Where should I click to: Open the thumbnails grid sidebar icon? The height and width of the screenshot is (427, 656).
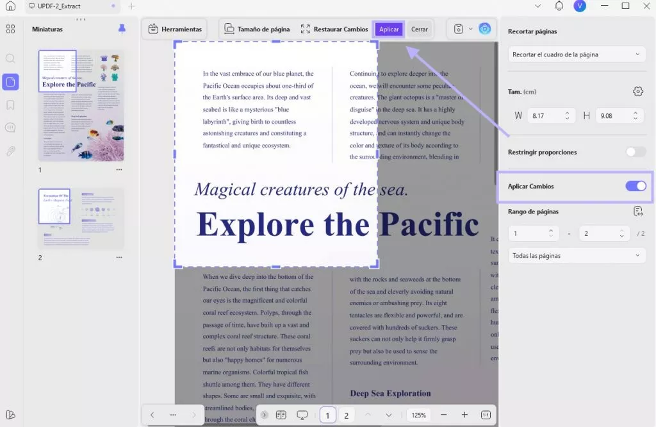click(x=10, y=29)
